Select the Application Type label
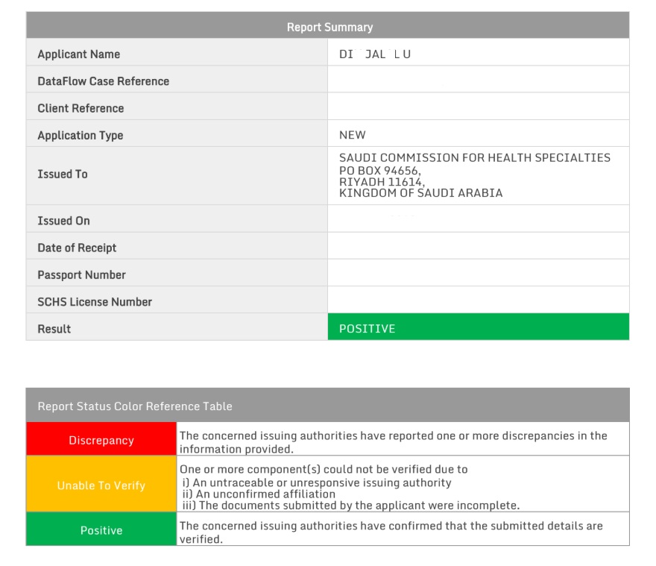 coord(79,135)
